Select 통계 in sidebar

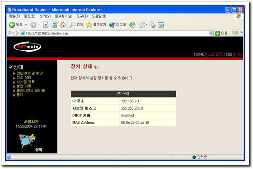[20, 95]
